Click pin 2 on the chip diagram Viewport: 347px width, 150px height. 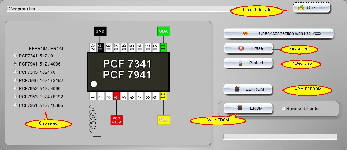click(x=101, y=96)
